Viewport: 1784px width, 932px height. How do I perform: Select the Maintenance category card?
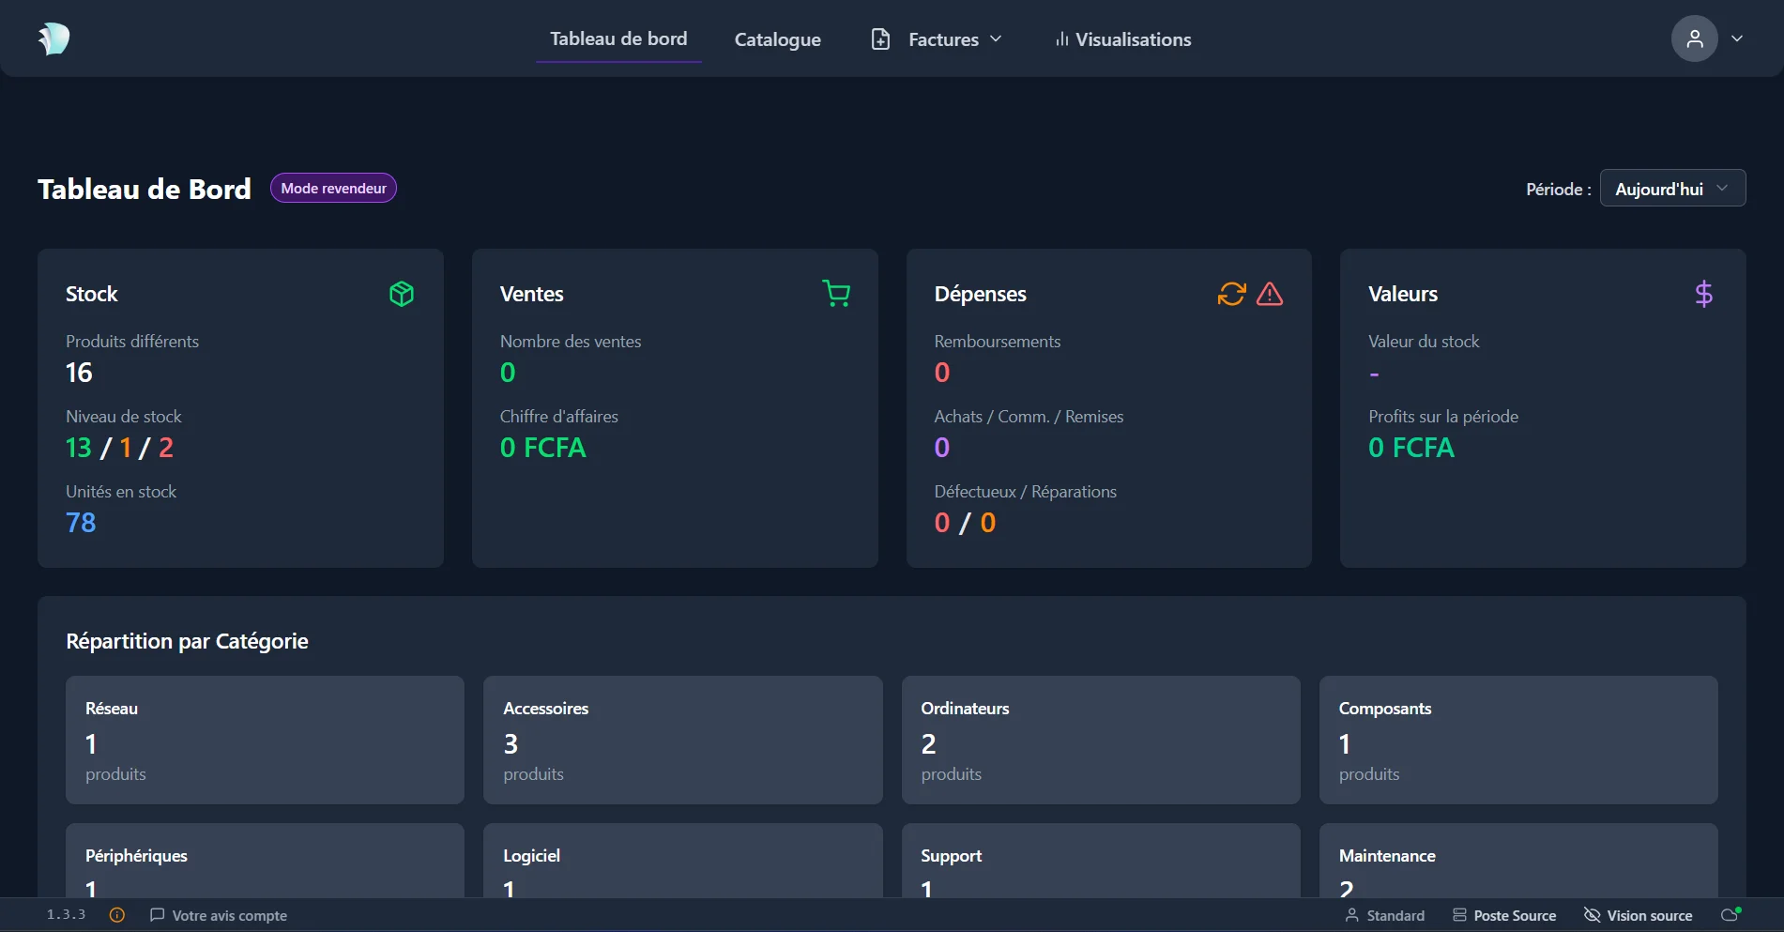[x=1518, y=861]
